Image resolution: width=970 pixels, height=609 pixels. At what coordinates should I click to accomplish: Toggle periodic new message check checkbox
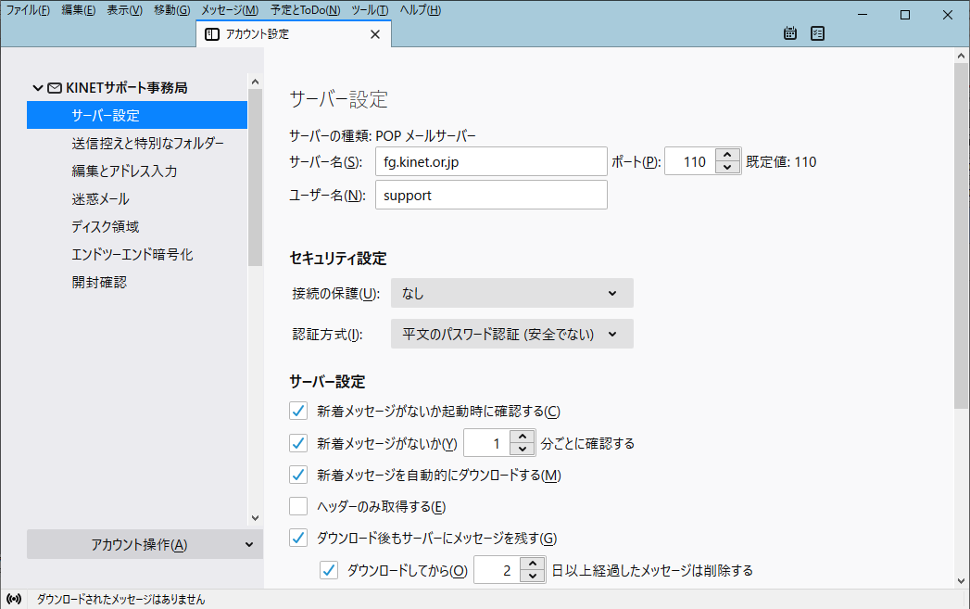pyautogui.click(x=298, y=443)
